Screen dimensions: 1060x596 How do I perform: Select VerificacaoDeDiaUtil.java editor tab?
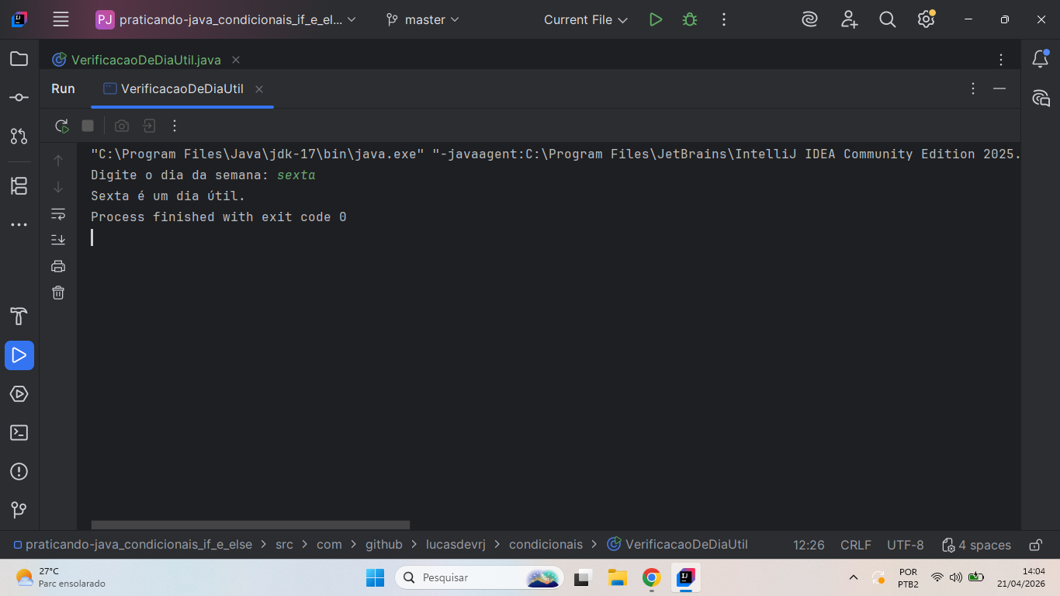[146, 60]
